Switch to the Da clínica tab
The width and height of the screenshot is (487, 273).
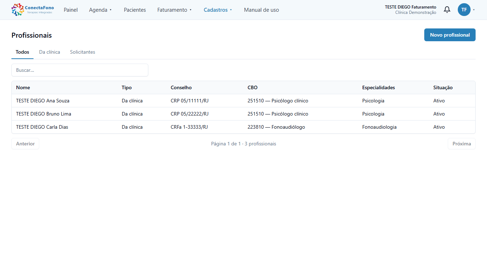(x=50, y=52)
